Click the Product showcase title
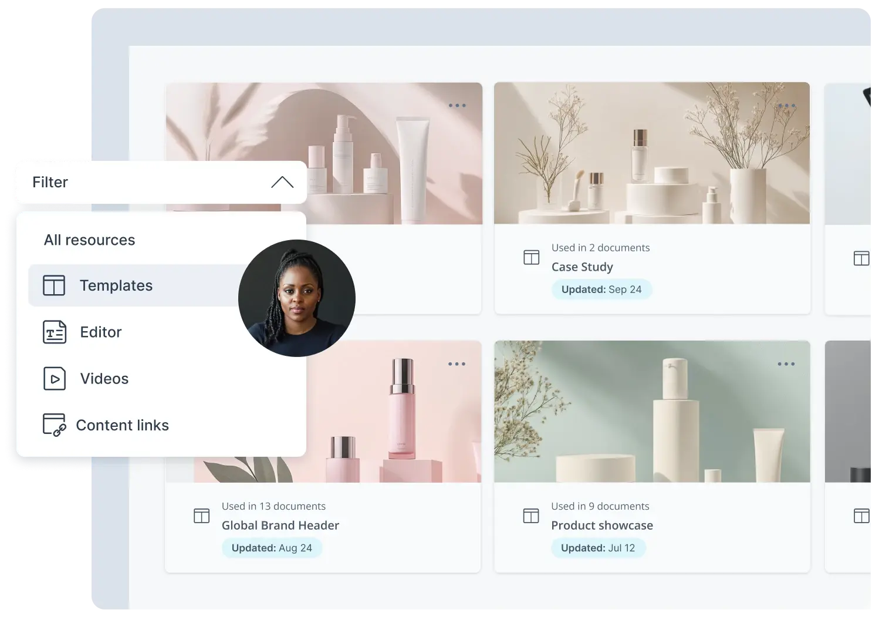 click(601, 525)
